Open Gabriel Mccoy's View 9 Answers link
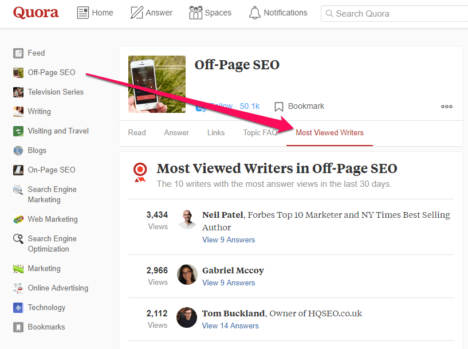 click(229, 283)
